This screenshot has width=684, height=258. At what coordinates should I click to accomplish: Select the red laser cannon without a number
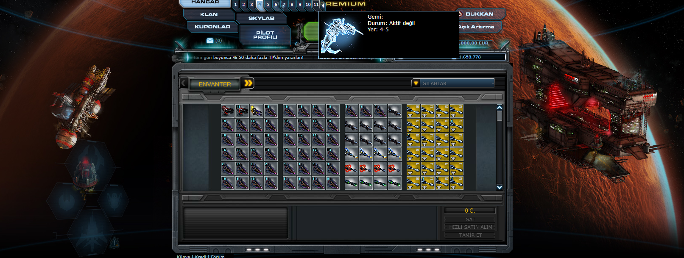coord(228,111)
